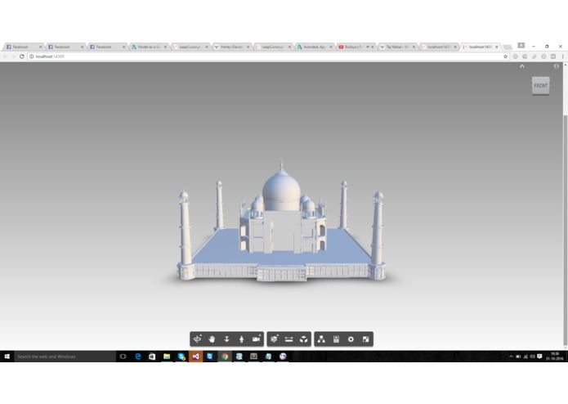Switch to the Harley-Davids... tab
The height and width of the screenshot is (404, 568).
tap(232, 47)
